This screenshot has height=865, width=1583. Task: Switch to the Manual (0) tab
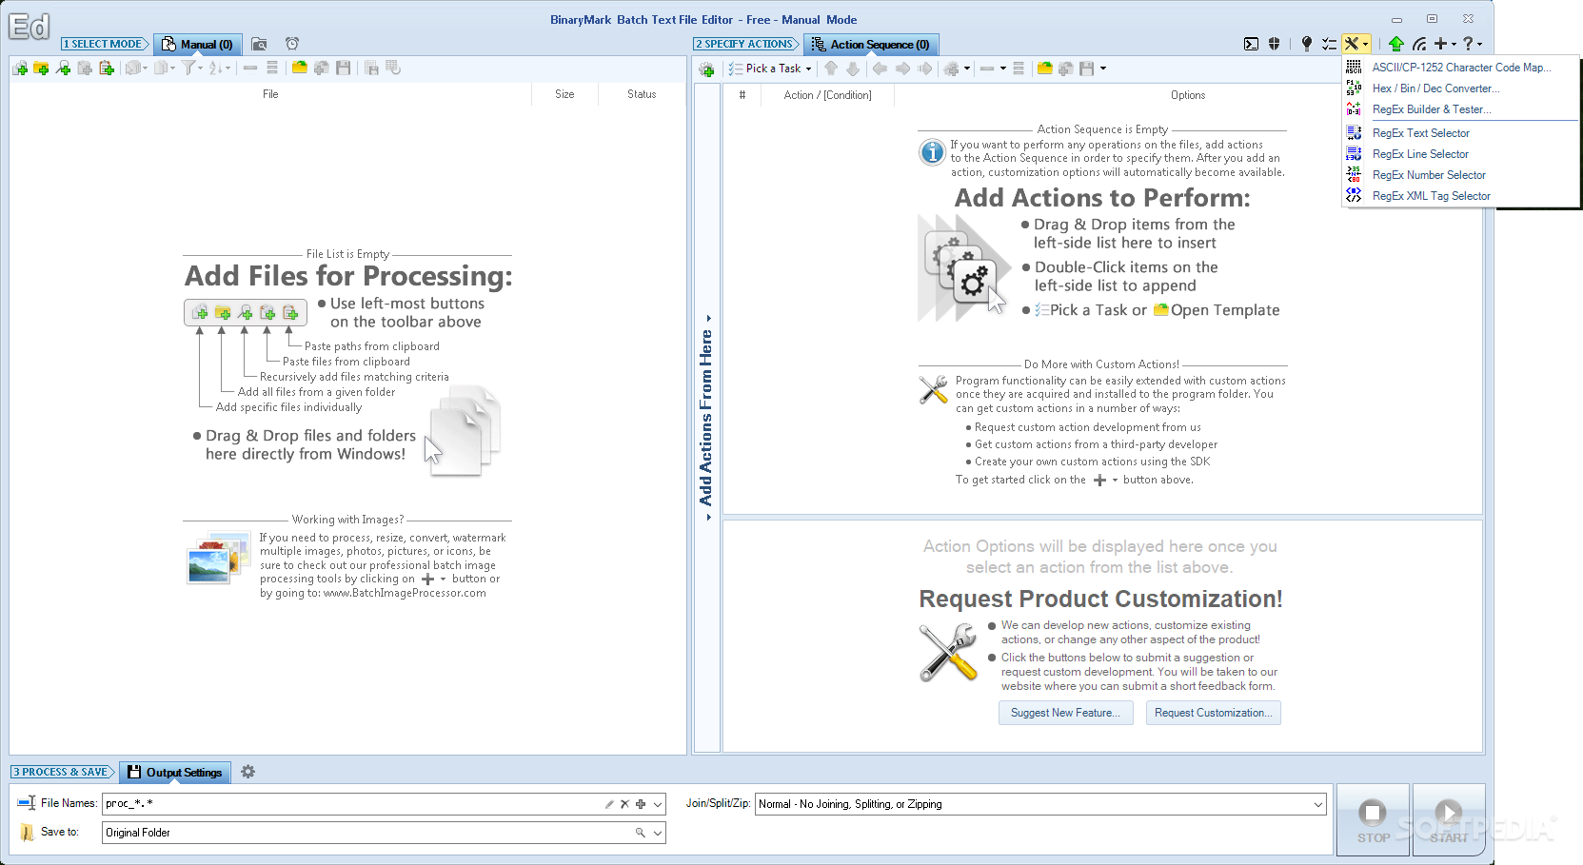pyautogui.click(x=197, y=44)
